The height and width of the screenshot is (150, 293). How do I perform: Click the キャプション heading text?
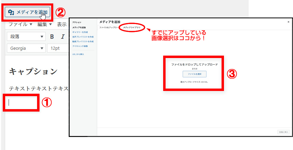pos(33,71)
